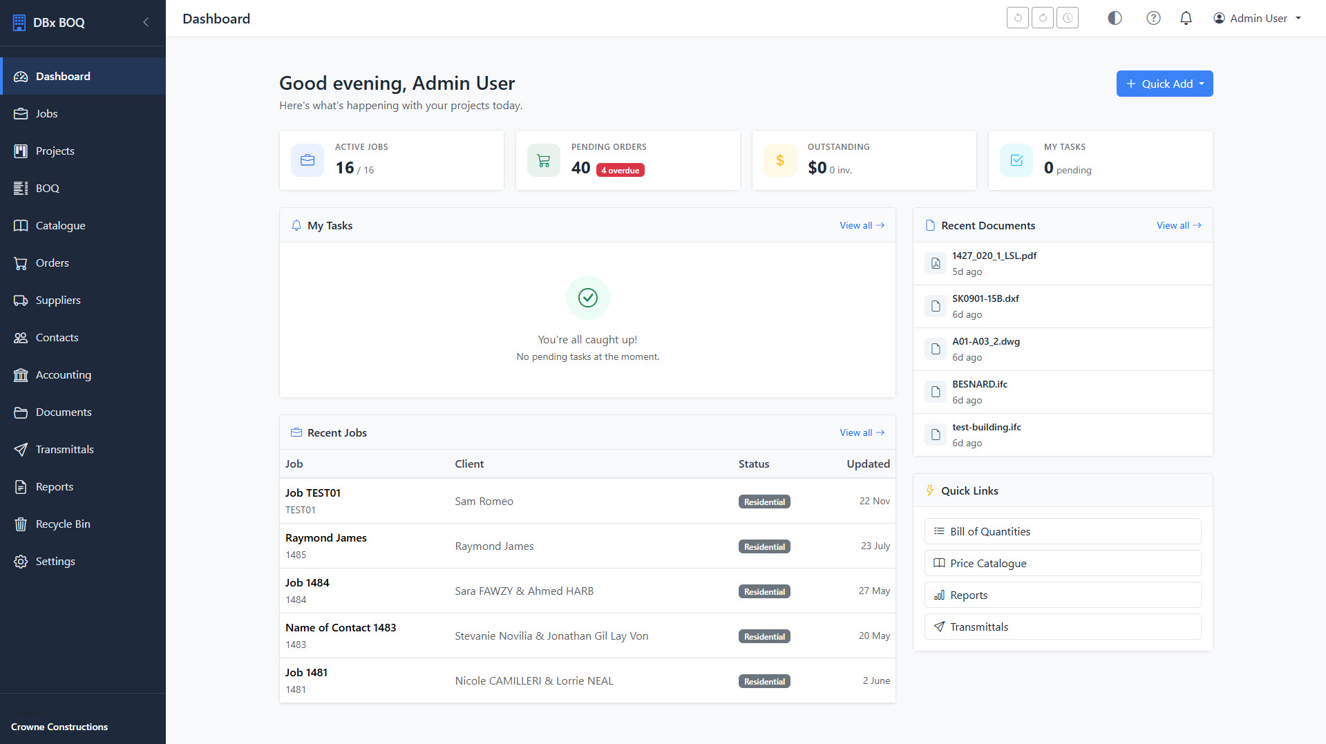This screenshot has width=1326, height=744.
Task: Expand the Admin User account menu
Action: point(1257,18)
